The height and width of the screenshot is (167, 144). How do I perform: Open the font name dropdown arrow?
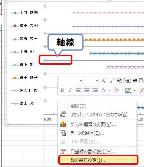coord(81,81)
